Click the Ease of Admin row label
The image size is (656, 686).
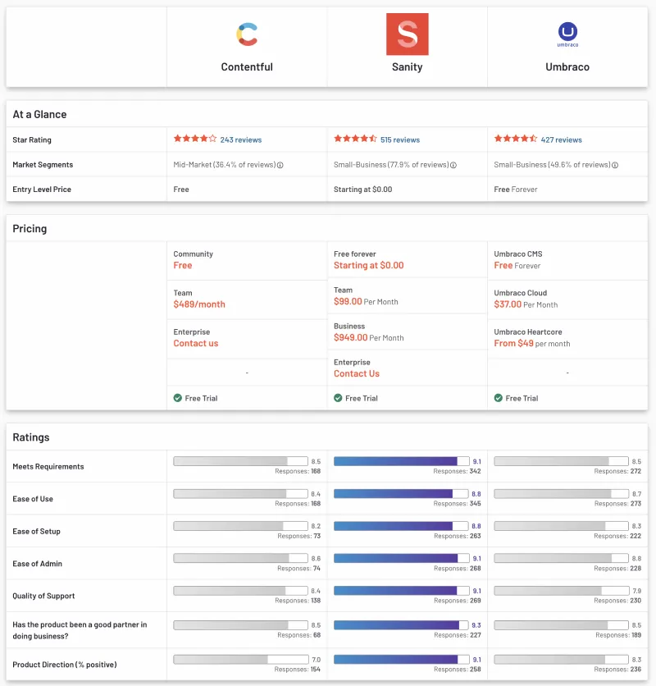click(x=37, y=564)
